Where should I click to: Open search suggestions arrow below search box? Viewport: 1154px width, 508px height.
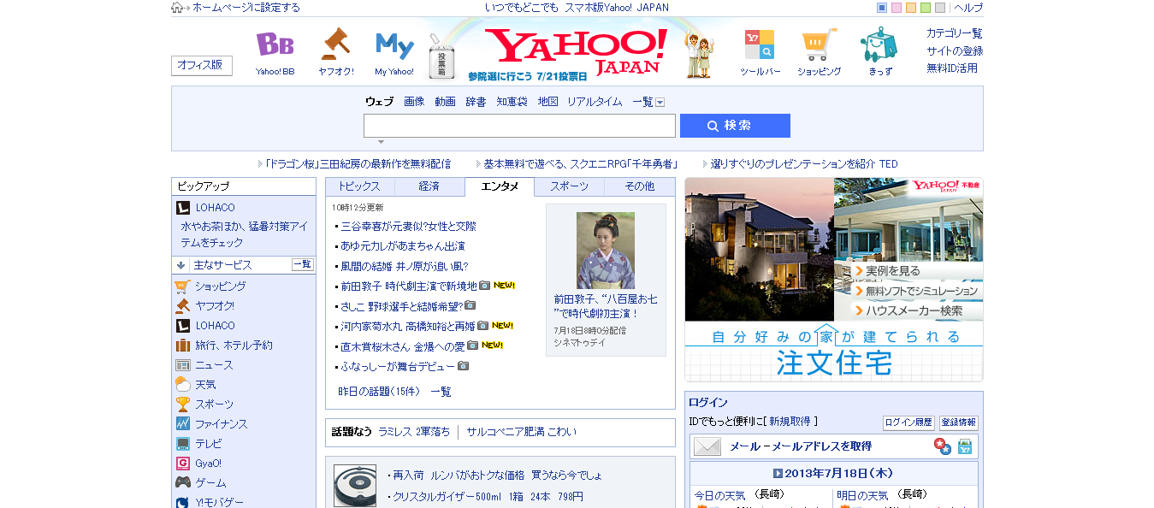(381, 142)
